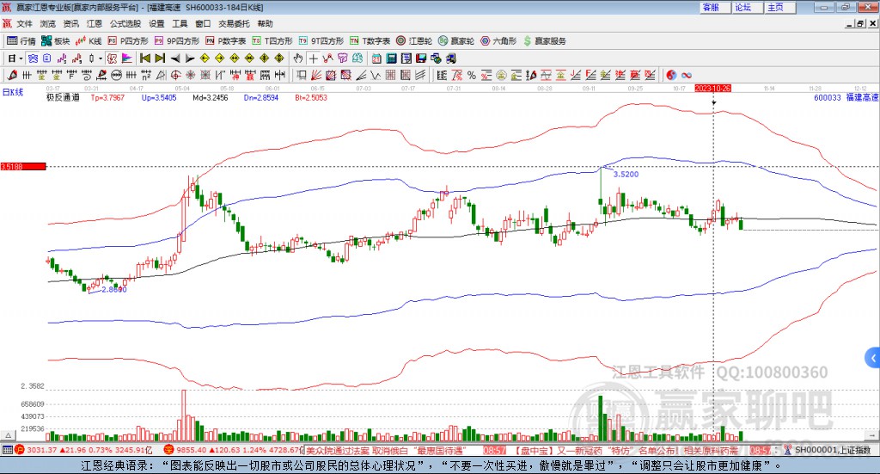Click the 2023-10-26 date marker

click(712, 88)
